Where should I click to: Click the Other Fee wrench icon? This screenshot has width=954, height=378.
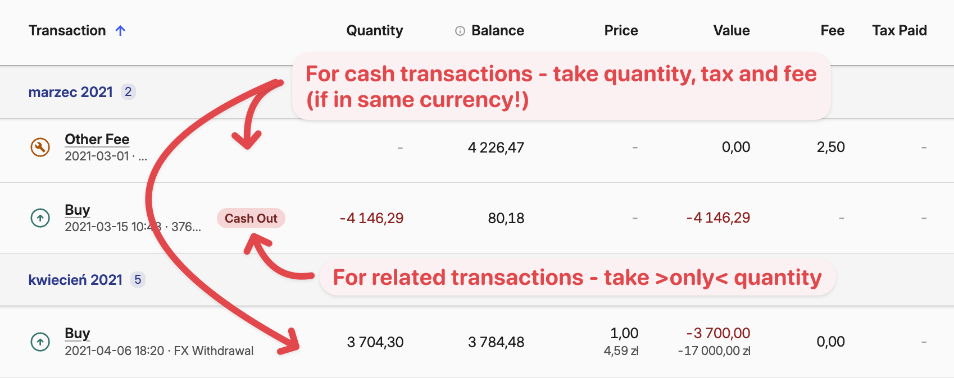click(x=40, y=147)
